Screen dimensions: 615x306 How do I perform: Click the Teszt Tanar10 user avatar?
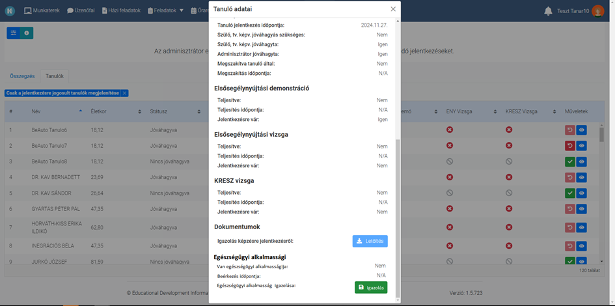pyautogui.click(x=597, y=11)
